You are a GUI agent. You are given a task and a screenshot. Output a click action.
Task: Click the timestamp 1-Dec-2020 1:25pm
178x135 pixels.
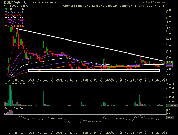tap(16, 6)
